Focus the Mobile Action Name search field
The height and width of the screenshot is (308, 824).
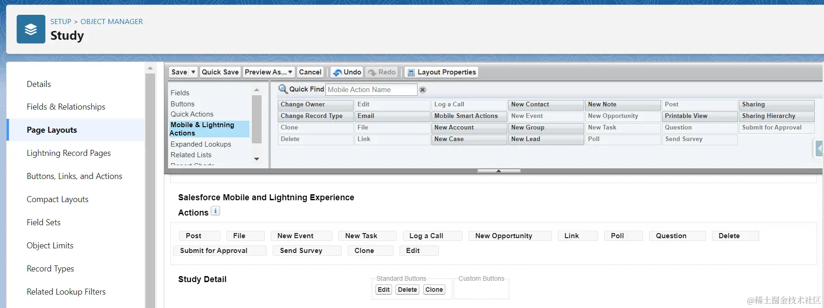(371, 90)
